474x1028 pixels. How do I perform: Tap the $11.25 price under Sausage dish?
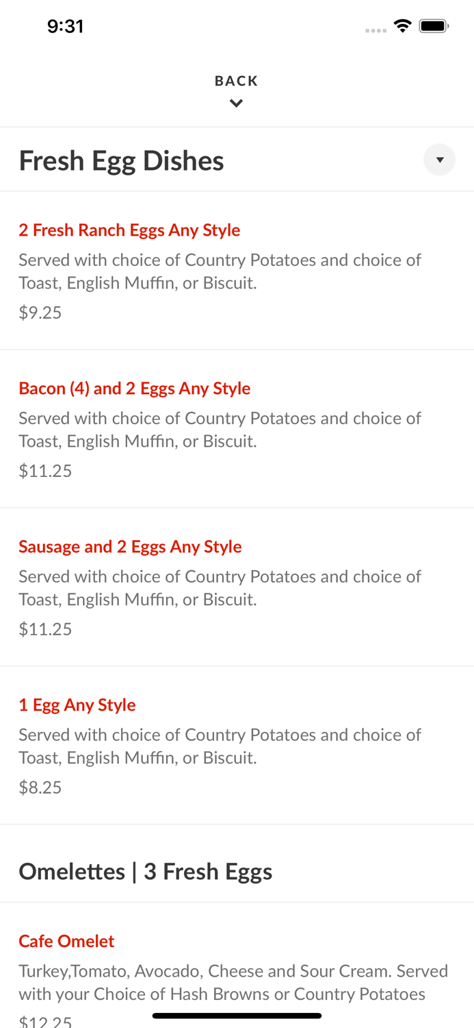click(45, 629)
